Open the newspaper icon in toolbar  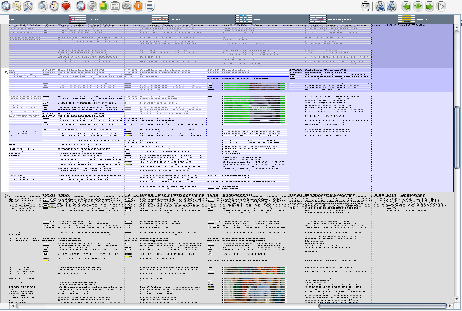(115, 6)
